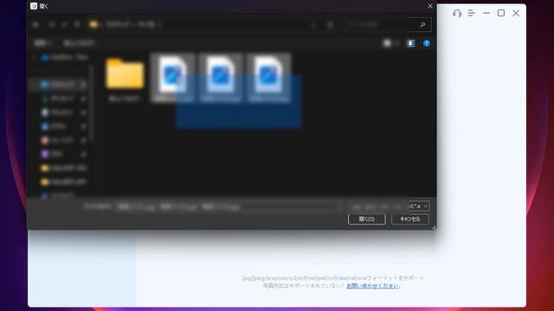Select the OneDrive item in the sidebar

point(64,58)
